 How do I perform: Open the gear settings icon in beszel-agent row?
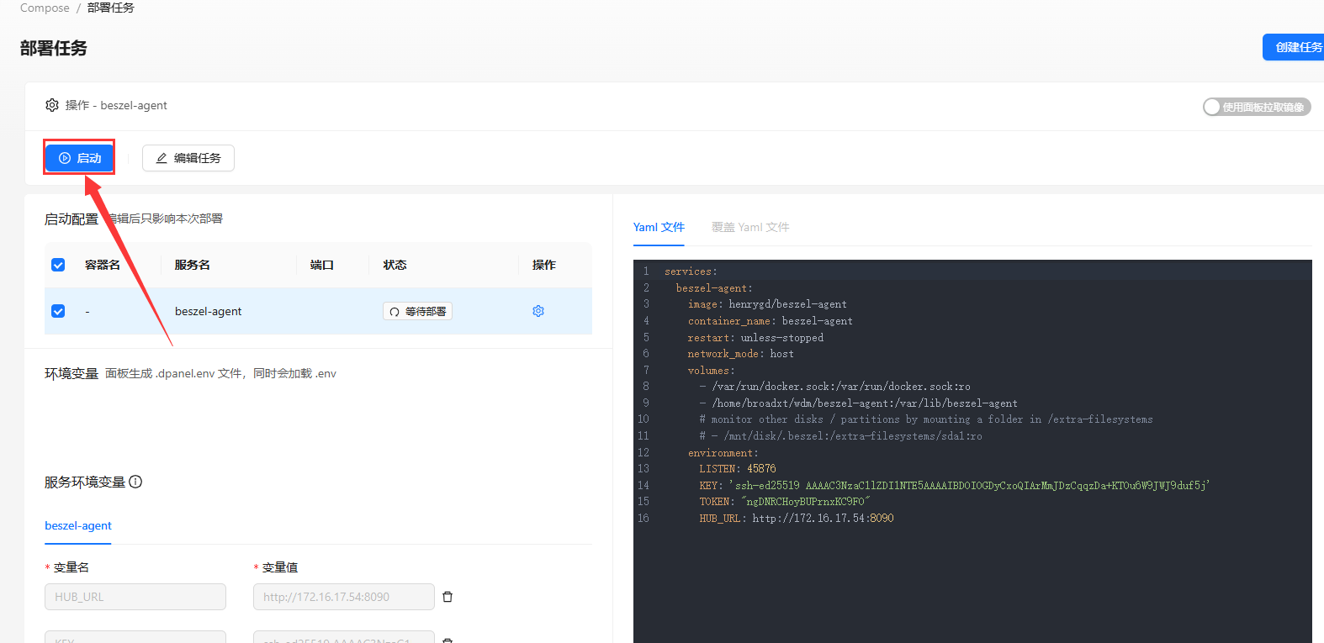(x=538, y=311)
